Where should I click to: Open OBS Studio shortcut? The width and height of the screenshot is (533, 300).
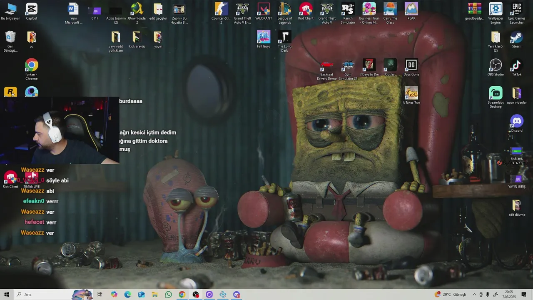[x=496, y=68]
